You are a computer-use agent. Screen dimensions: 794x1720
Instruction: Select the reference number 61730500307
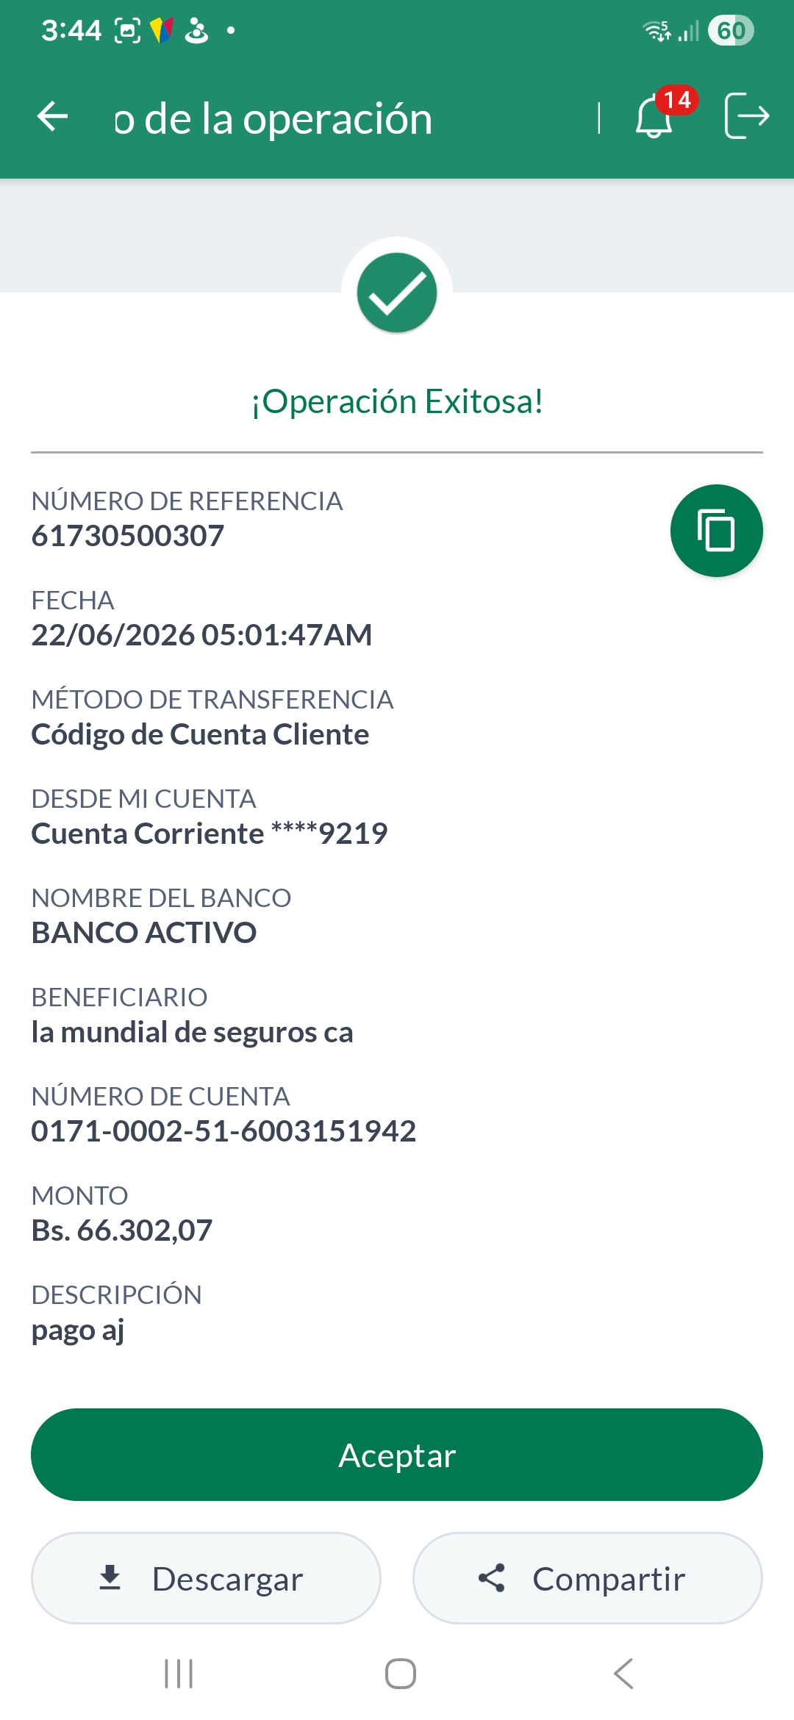coord(128,536)
